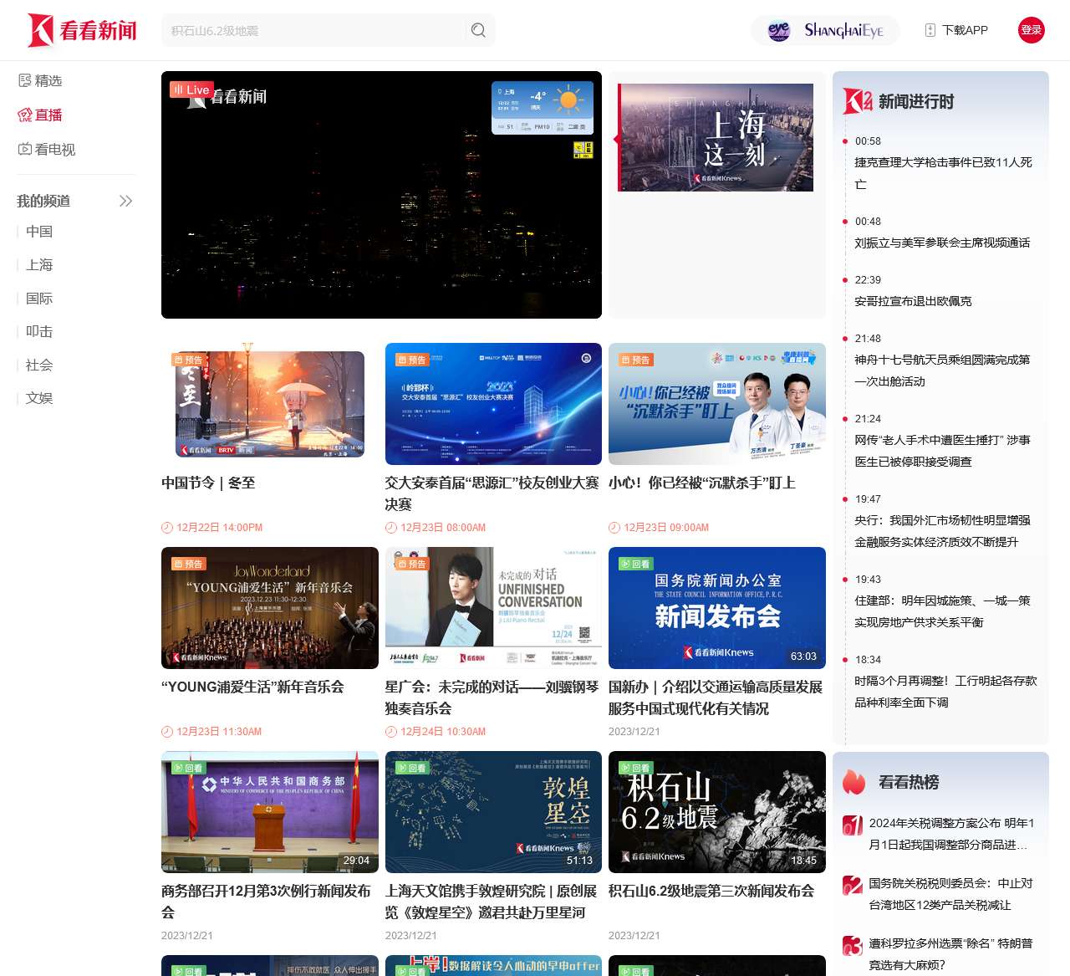Click the 积石山6.2级地震 replay video thumbnail
The image size is (1070, 976).
point(716,812)
